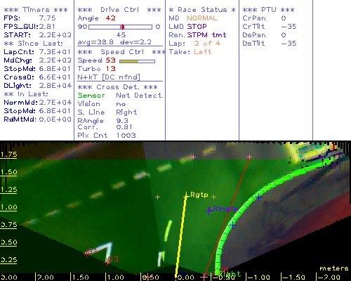Screen dimensions: 351x281
Task: Click the lower blue cross on green curve
Action: [232, 226]
